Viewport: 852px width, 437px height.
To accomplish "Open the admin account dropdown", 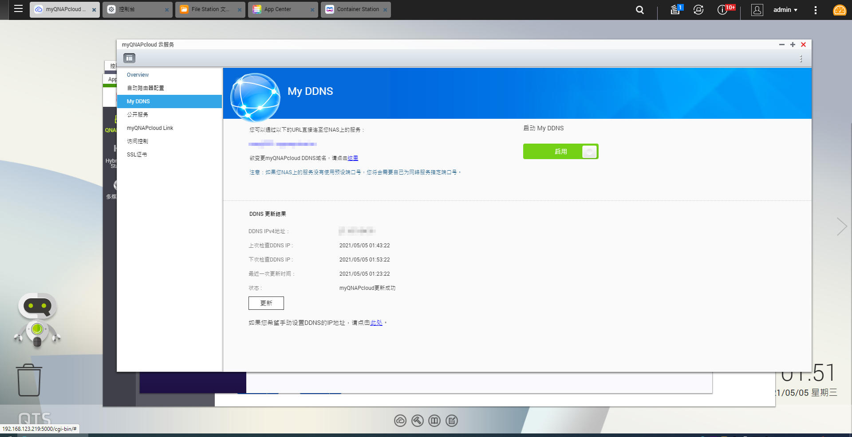I will (x=785, y=9).
